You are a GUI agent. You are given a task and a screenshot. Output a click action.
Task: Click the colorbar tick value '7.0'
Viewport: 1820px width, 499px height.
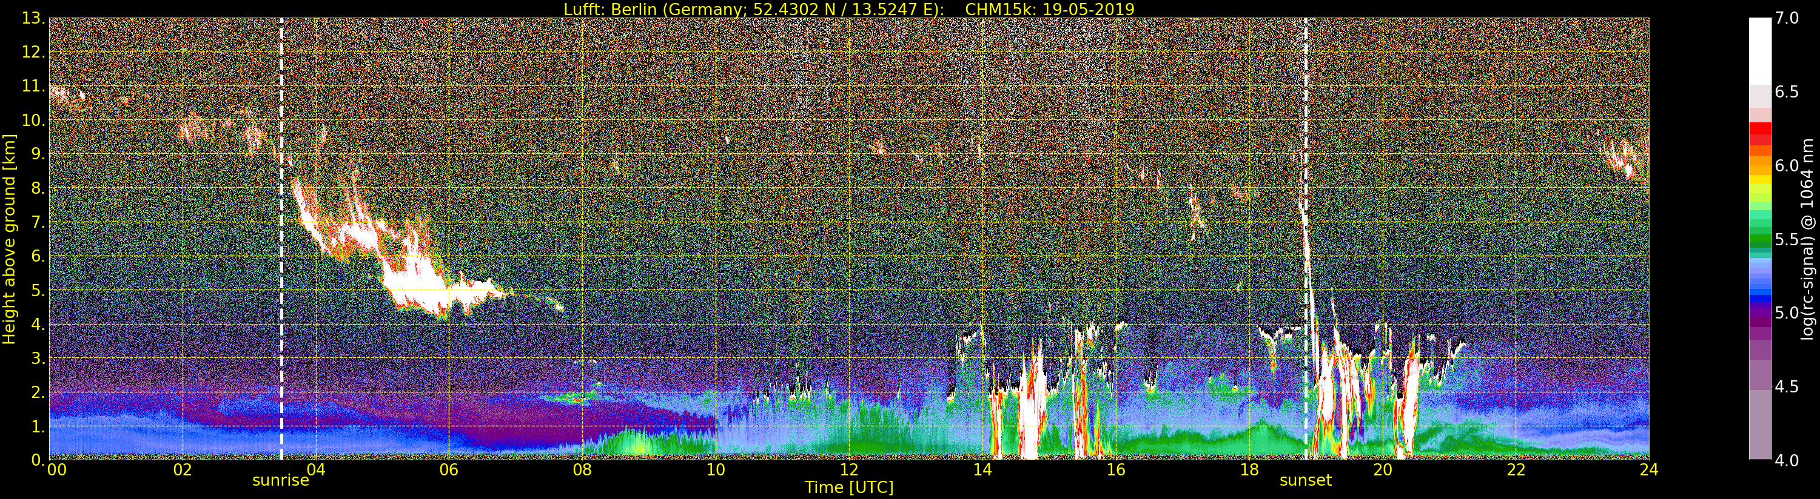(1787, 18)
